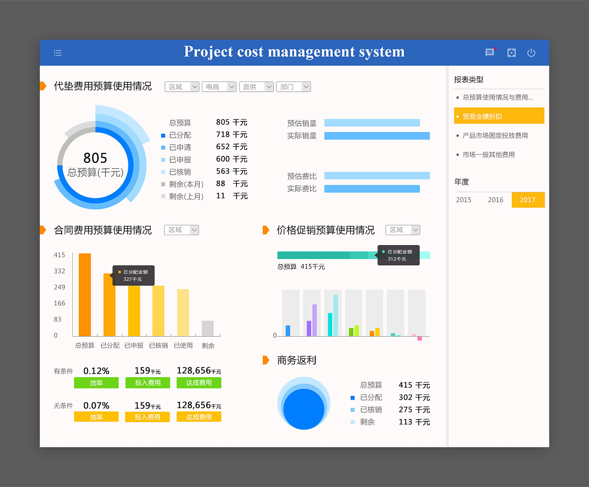Open 区域 dropdown in 合同费用 section
The image size is (589, 487).
pyautogui.click(x=181, y=230)
